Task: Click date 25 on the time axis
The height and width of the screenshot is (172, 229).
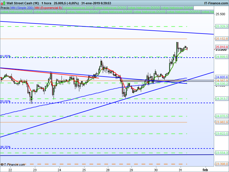Action: [84, 170]
